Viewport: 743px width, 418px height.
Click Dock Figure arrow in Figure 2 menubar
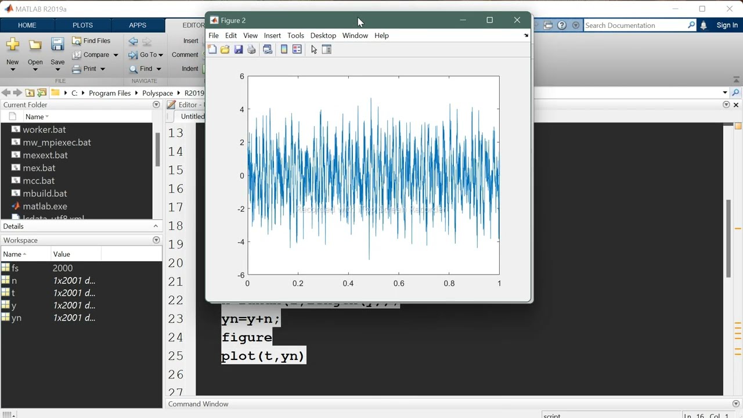(526, 35)
